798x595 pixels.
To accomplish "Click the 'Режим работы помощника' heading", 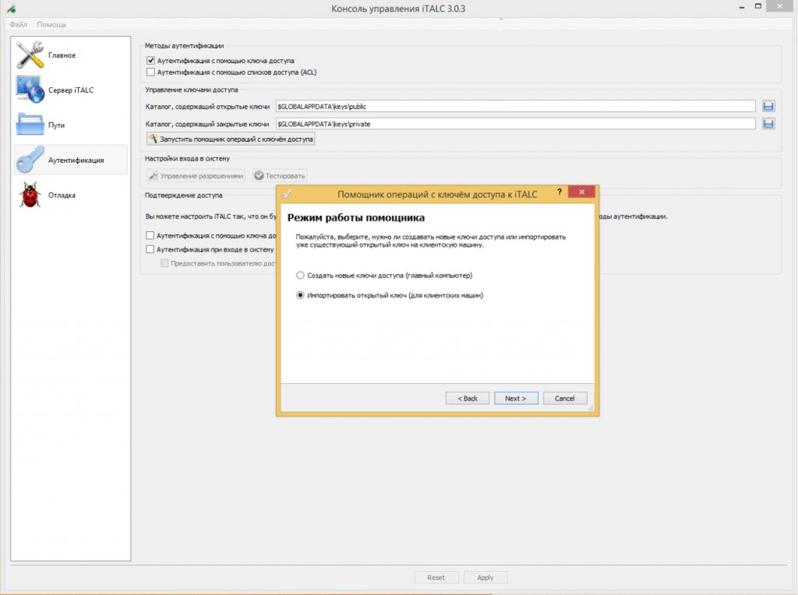I will click(356, 217).
